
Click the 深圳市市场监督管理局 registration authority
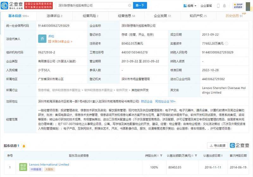(136, 79)
